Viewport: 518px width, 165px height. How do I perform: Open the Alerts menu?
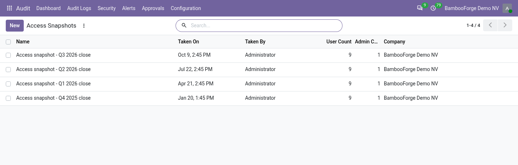[129, 8]
